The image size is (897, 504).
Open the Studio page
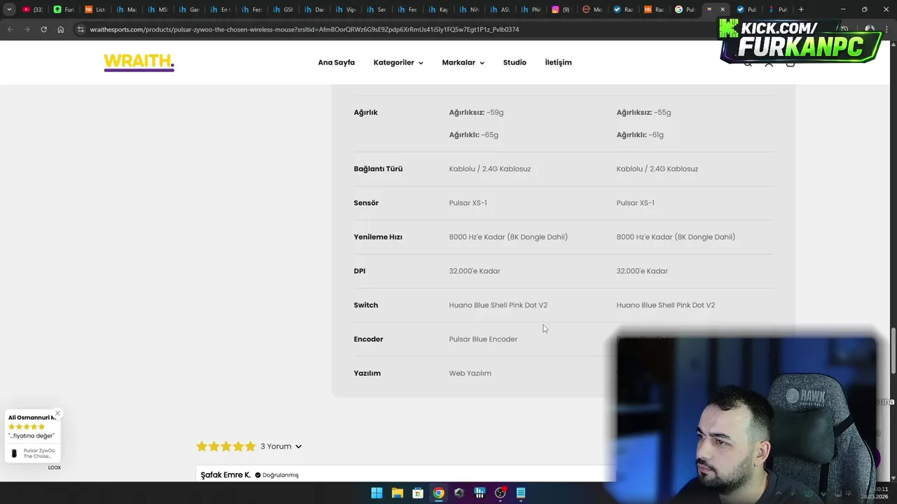click(514, 62)
